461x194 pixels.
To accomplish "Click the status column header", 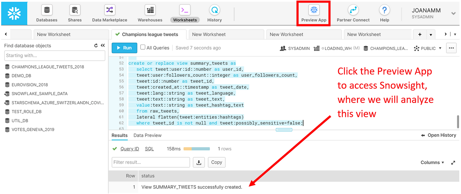I will tap(148, 176).
